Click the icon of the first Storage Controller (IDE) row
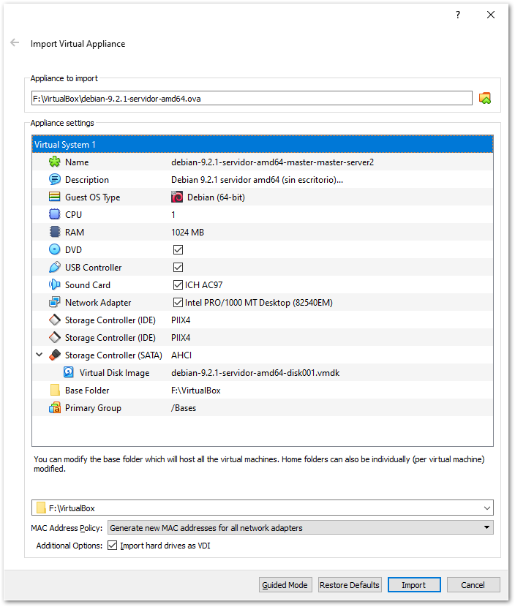 [55, 320]
